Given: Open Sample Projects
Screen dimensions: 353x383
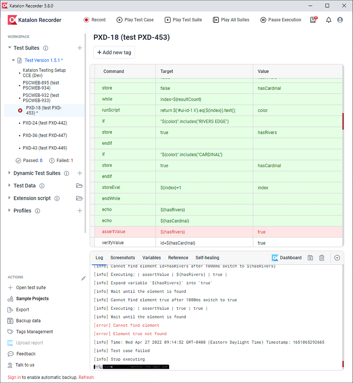Looking at the screenshot, I should tap(28, 298).
